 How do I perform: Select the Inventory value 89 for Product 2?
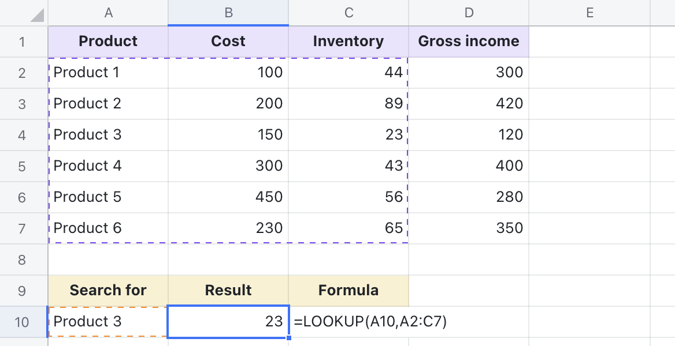click(348, 103)
